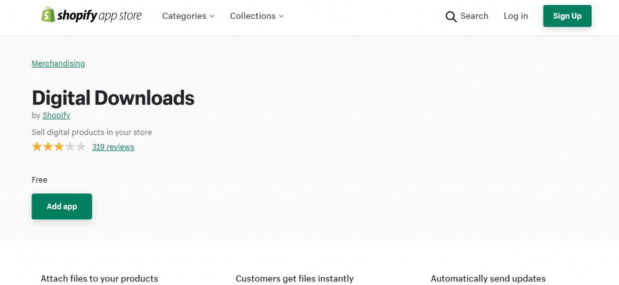View the 319 reviews link
Viewport: 619px width, 285px height.
[x=113, y=147]
